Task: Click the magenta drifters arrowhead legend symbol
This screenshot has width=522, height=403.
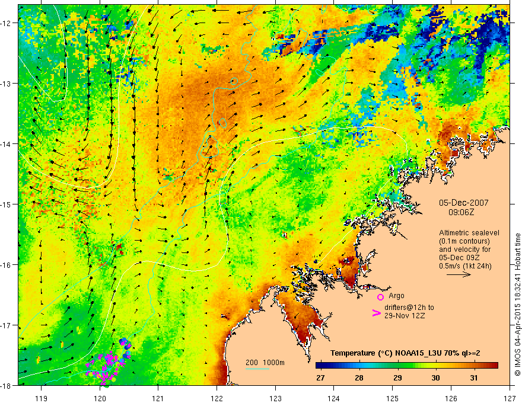Action: pos(377,312)
